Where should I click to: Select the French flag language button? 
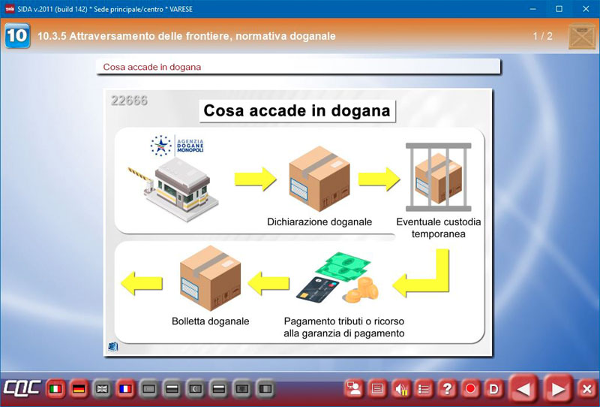125,389
